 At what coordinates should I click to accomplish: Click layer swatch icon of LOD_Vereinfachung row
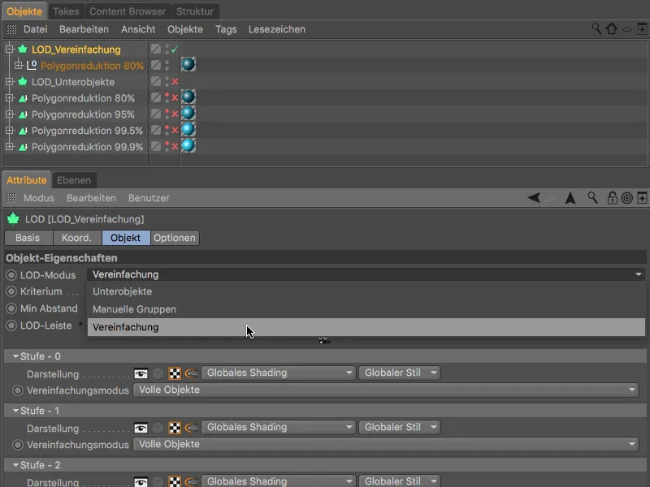tap(156, 49)
